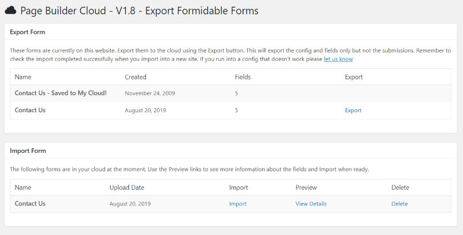Click the cloud icon beside page title
The image size is (463, 235).
pyautogui.click(x=10, y=10)
